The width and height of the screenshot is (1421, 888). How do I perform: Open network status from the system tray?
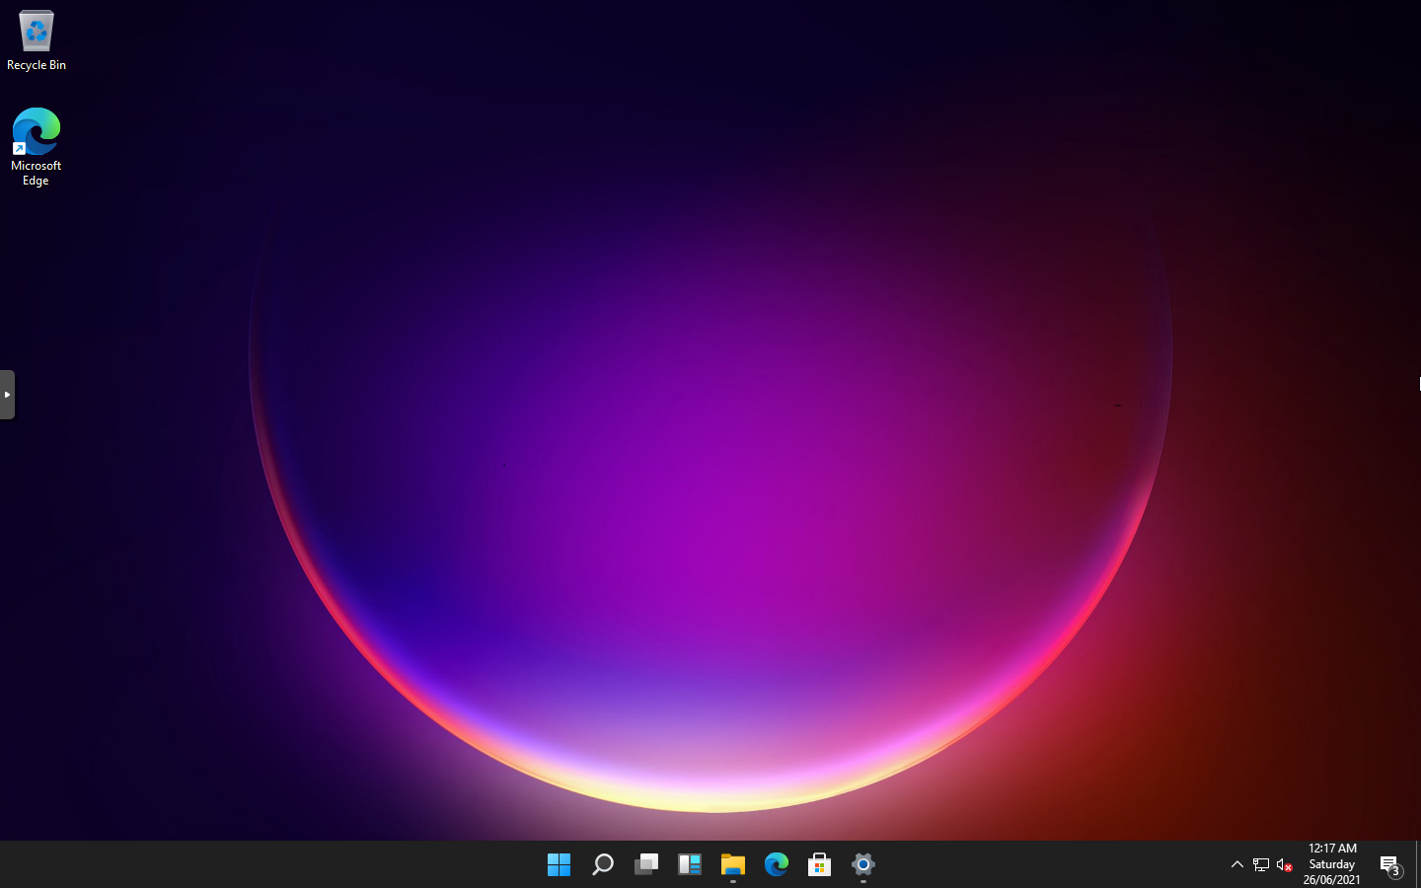tap(1260, 864)
